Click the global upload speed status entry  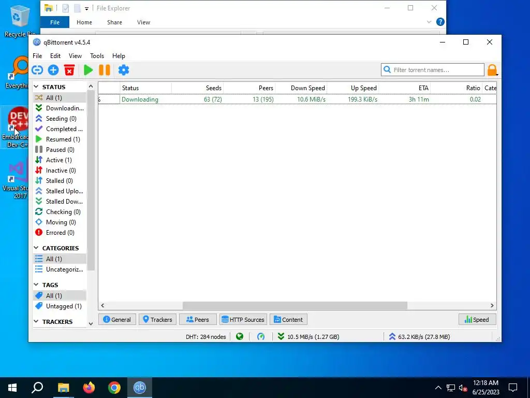[x=419, y=337]
